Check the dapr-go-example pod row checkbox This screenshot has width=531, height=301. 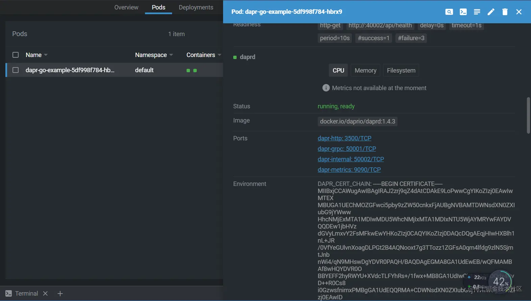[x=16, y=70]
